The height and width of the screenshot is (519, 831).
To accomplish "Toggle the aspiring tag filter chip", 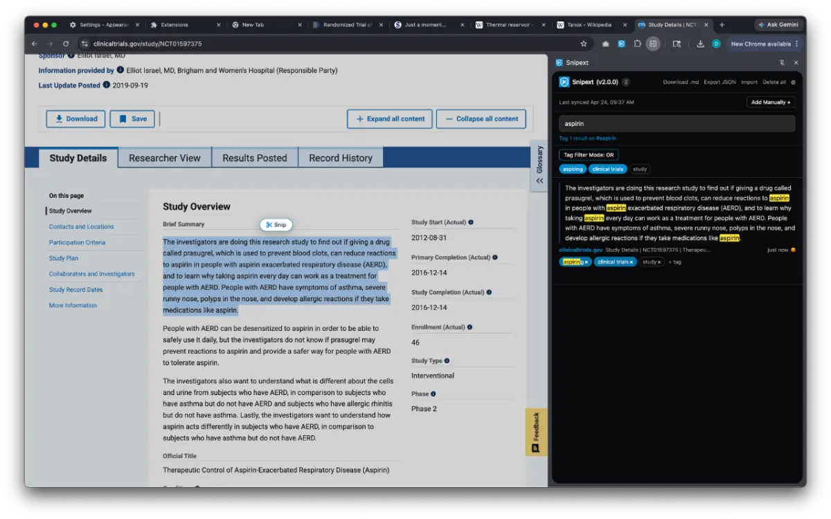I will pyautogui.click(x=573, y=169).
